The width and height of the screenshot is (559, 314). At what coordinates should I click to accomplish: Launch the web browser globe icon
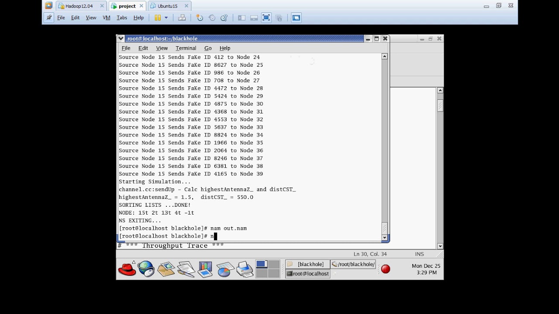tap(146, 269)
